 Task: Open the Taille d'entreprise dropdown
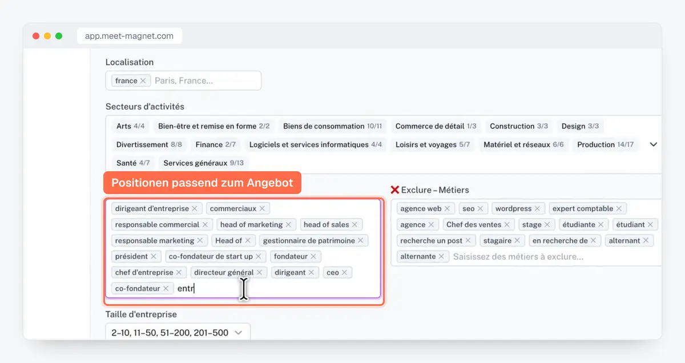coord(178,332)
